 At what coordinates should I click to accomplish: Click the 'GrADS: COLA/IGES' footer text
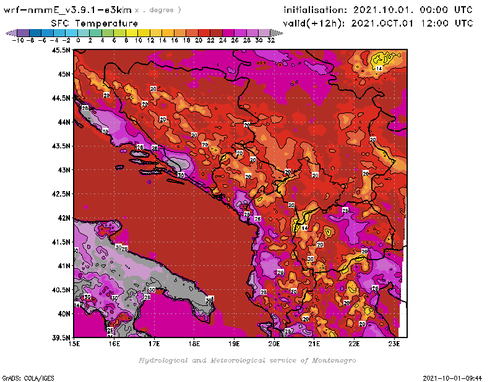28,378
